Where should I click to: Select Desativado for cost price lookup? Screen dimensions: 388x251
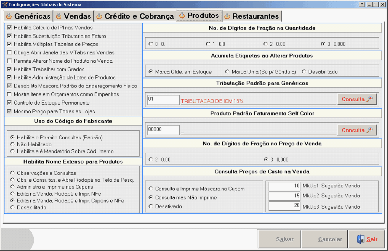(x=151, y=207)
